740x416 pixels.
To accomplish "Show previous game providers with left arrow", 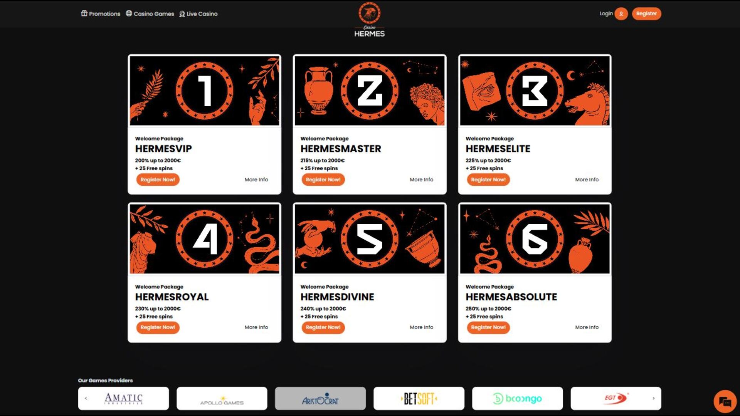I will [x=86, y=398].
